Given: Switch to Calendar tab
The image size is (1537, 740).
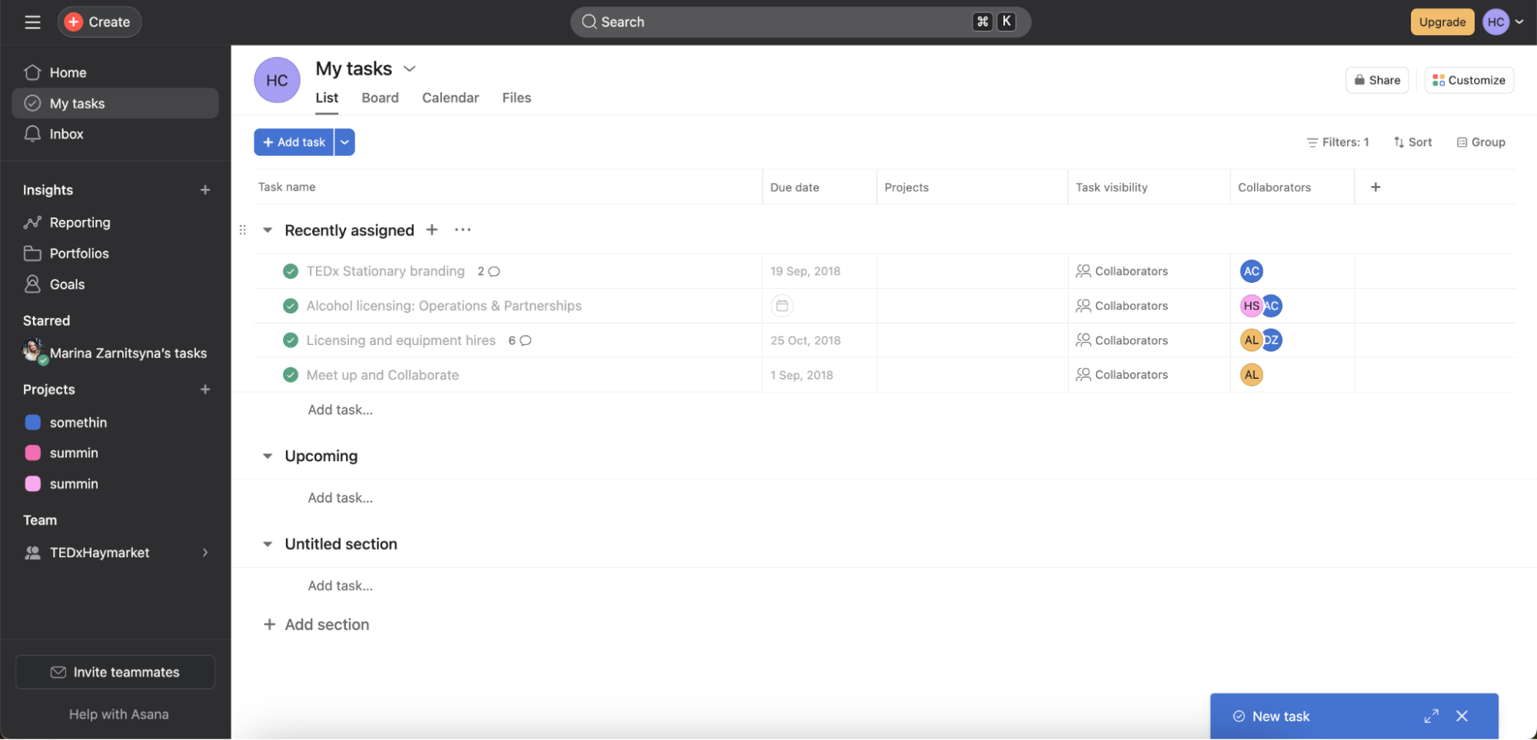Looking at the screenshot, I should 451,98.
